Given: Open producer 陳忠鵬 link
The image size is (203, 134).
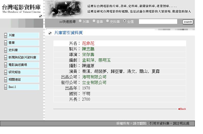Looking at the screenshot, I should click(88, 49).
